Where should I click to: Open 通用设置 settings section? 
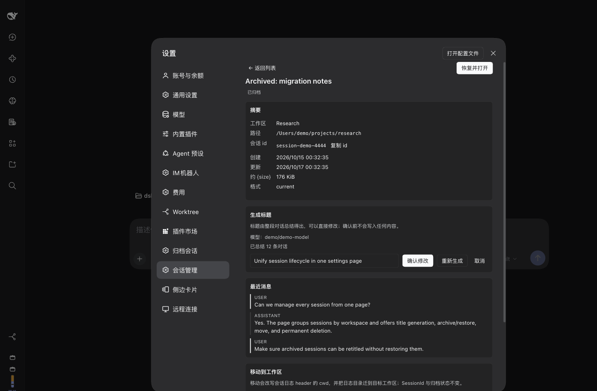coord(193,95)
